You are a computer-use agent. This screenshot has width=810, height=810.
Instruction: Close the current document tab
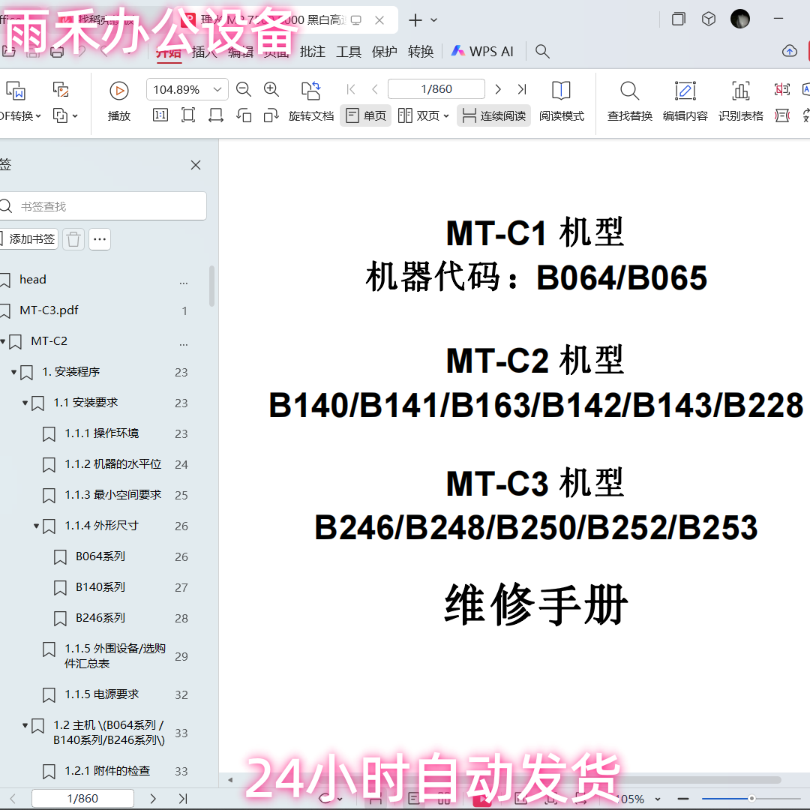(379, 20)
